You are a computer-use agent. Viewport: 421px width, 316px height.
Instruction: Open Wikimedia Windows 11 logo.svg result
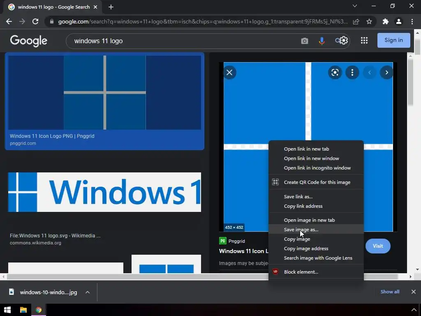pyautogui.click(x=55, y=236)
